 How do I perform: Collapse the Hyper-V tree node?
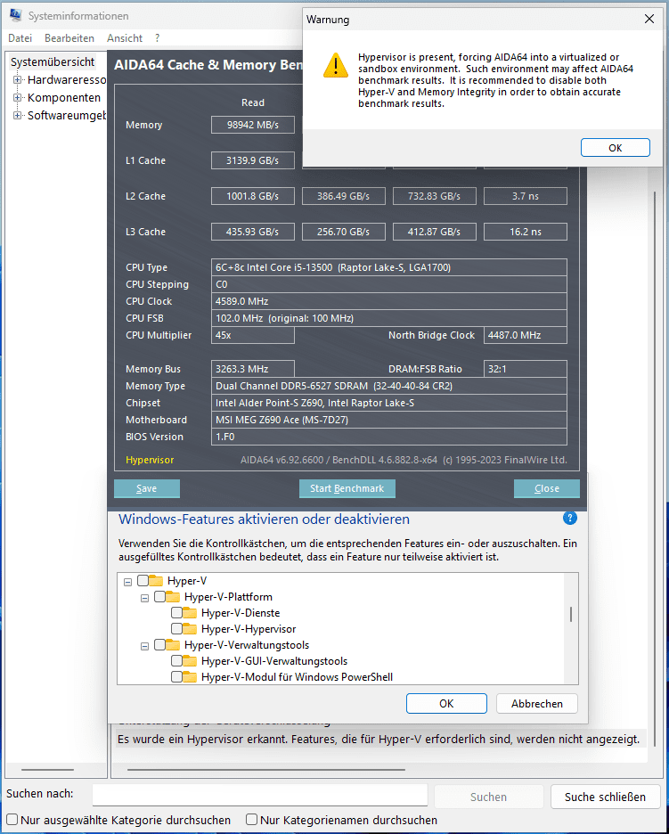pos(127,582)
